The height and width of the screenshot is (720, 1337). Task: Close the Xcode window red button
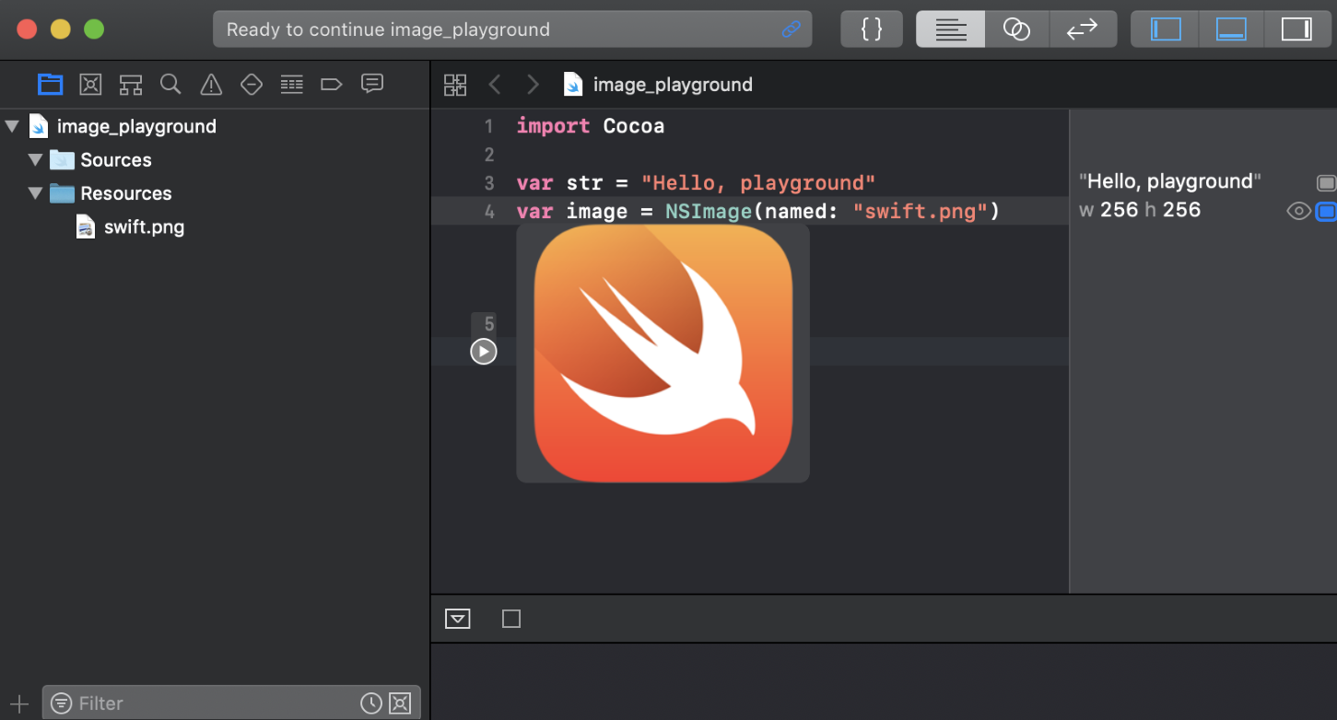click(27, 29)
